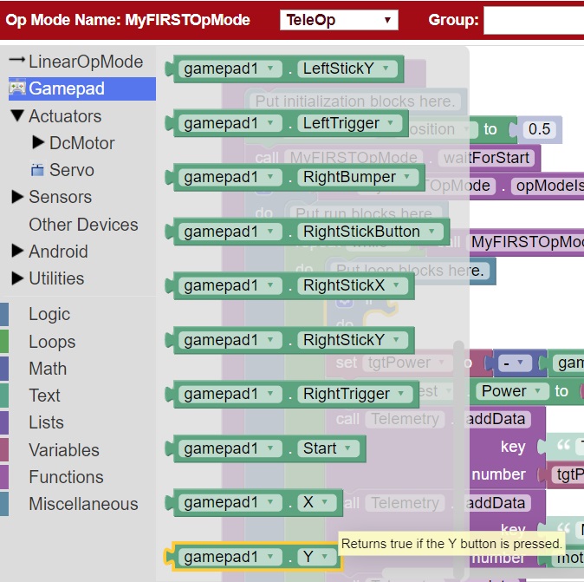Open the Variables toolbox category
The width and height of the screenshot is (584, 582).
(64, 450)
